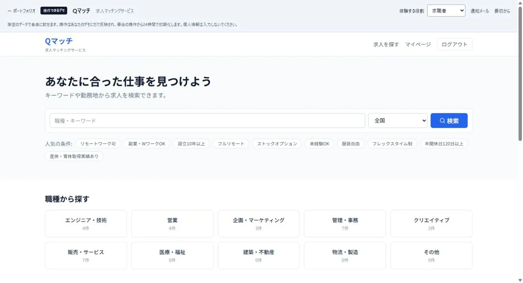Click 最初から reset link
This screenshot has width=523, height=283.
[502, 11]
